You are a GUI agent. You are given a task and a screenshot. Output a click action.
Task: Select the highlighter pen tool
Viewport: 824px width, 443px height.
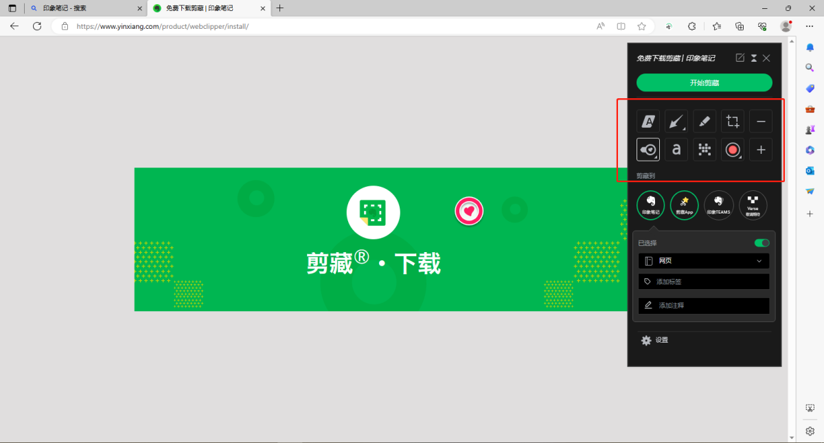tap(705, 122)
